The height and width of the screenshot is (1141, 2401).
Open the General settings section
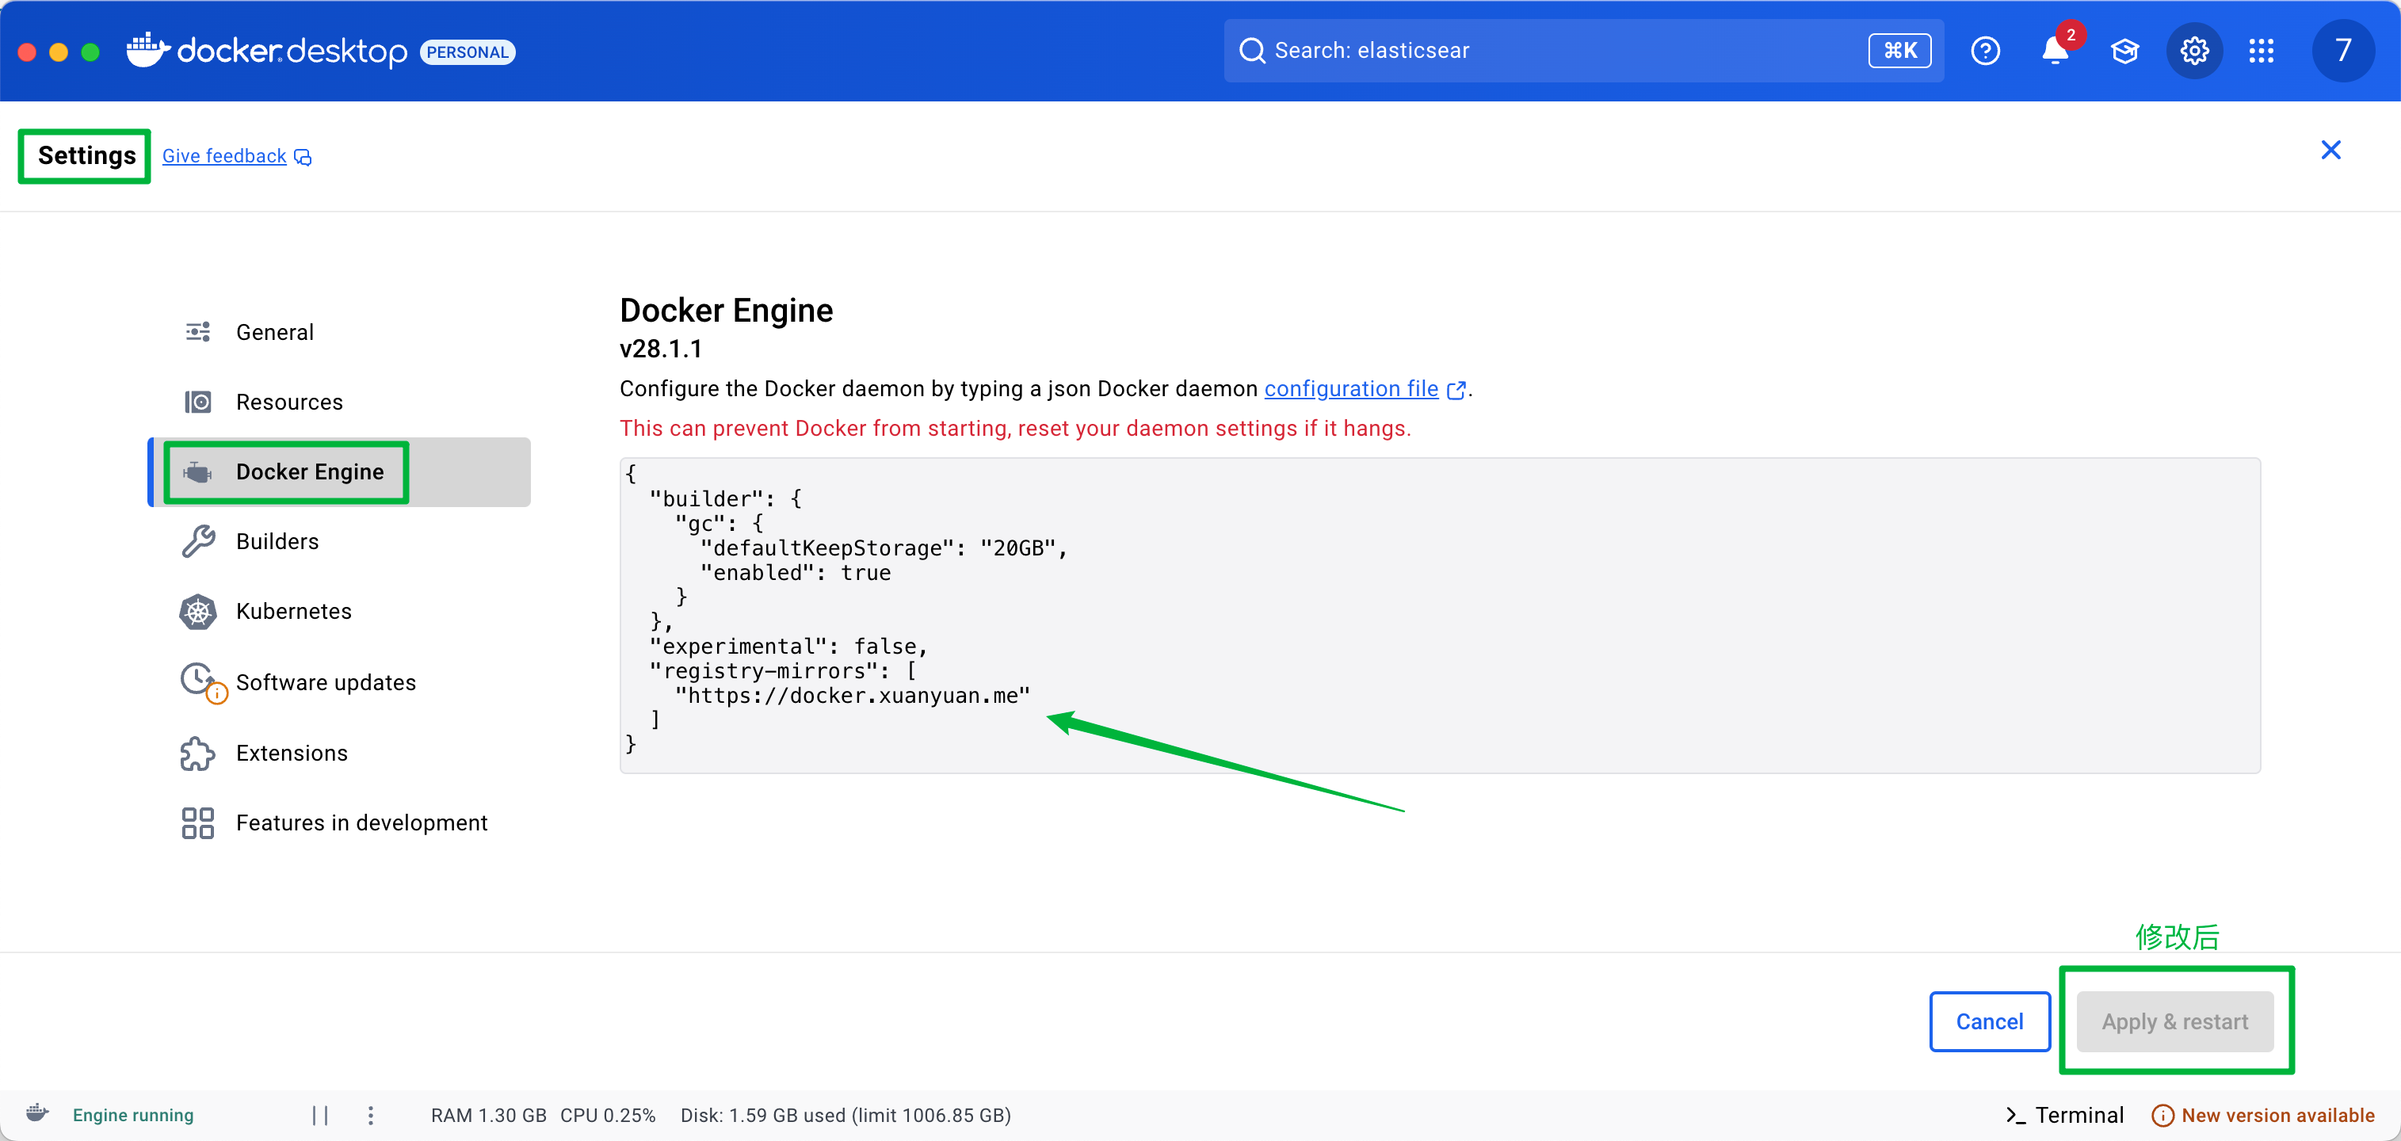tap(274, 332)
